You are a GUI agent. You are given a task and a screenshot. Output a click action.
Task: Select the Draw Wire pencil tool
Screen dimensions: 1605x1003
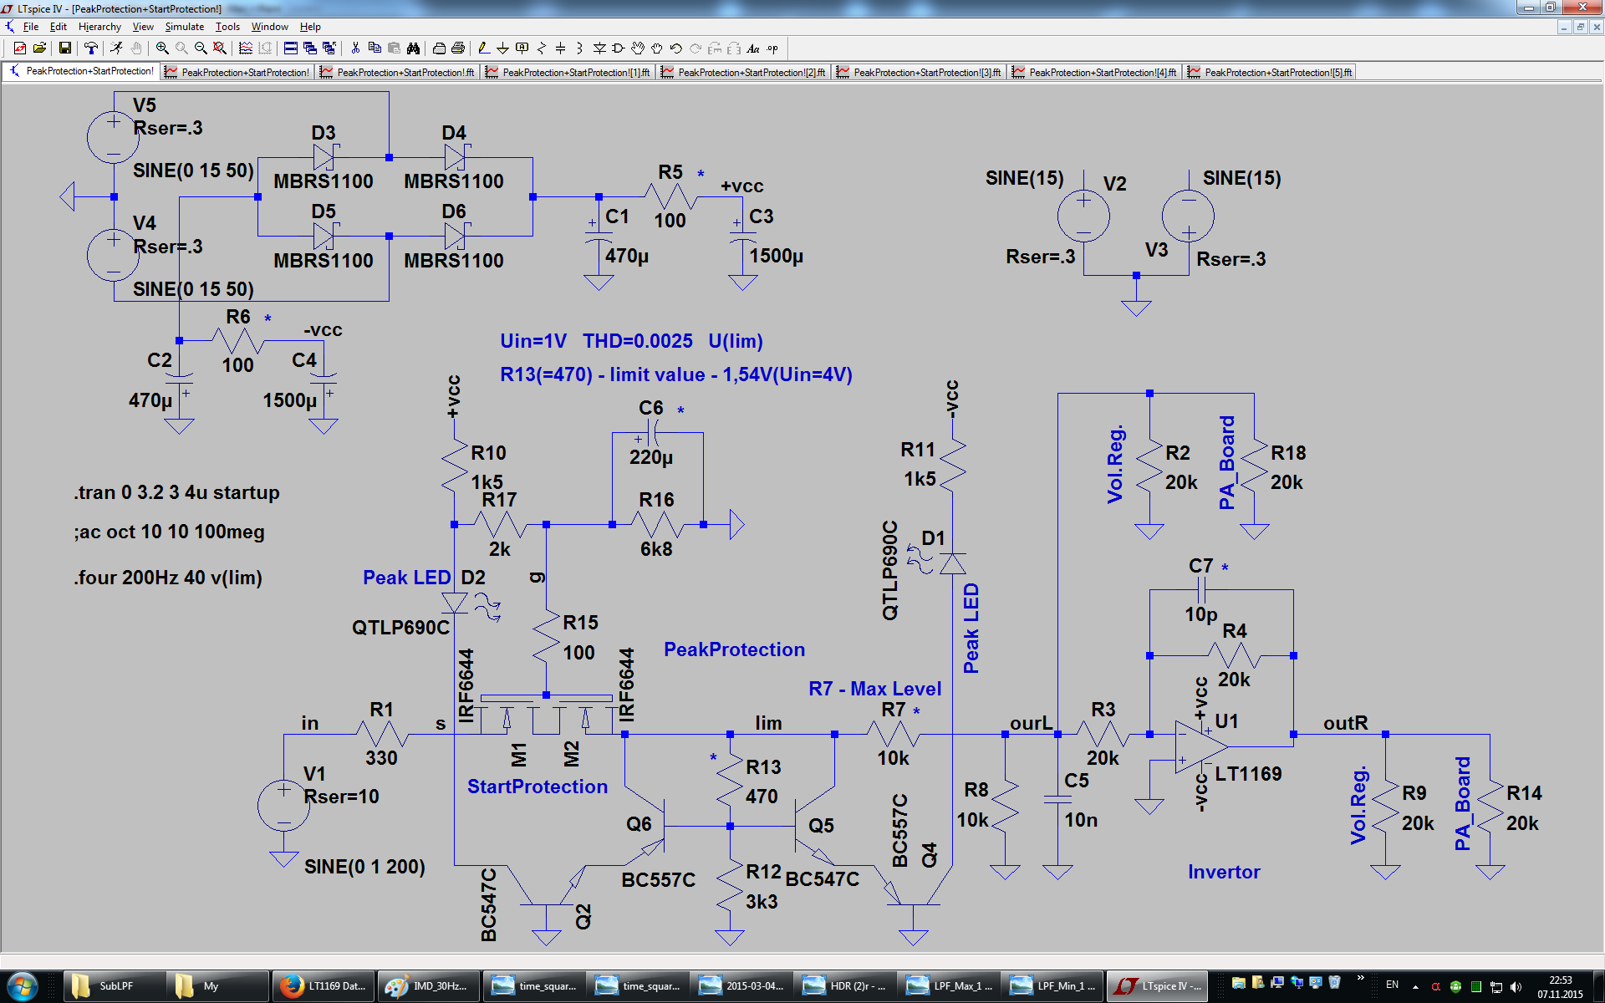pyautogui.click(x=483, y=48)
